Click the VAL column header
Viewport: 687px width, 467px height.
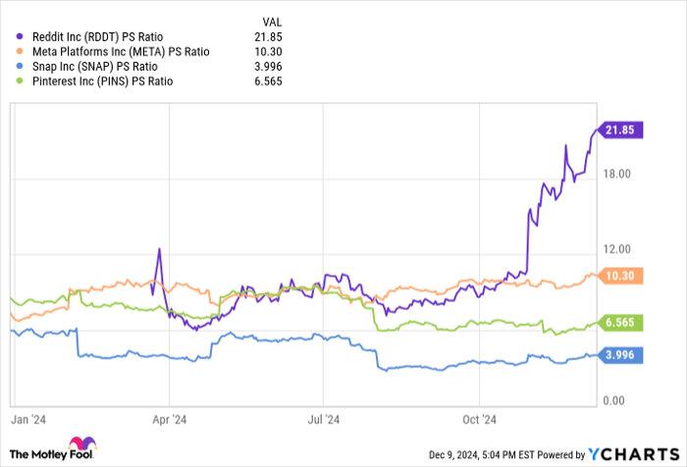click(272, 22)
